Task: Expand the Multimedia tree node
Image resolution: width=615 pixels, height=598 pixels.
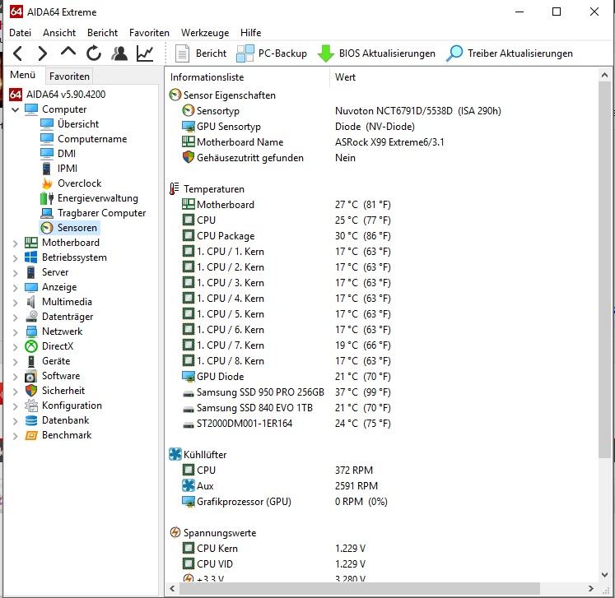Action: click(16, 303)
